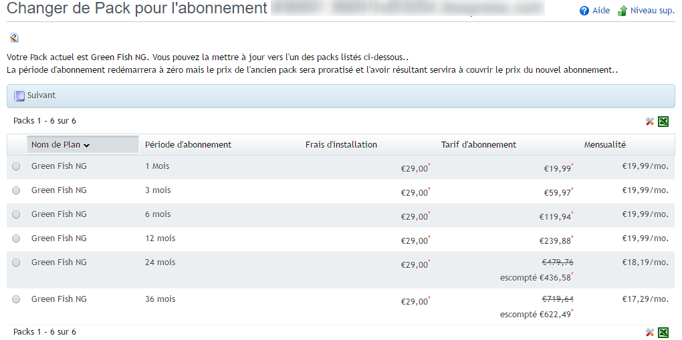The height and width of the screenshot is (340, 682).
Task: Choose the 12 mois plan radio button
Action: click(16, 238)
